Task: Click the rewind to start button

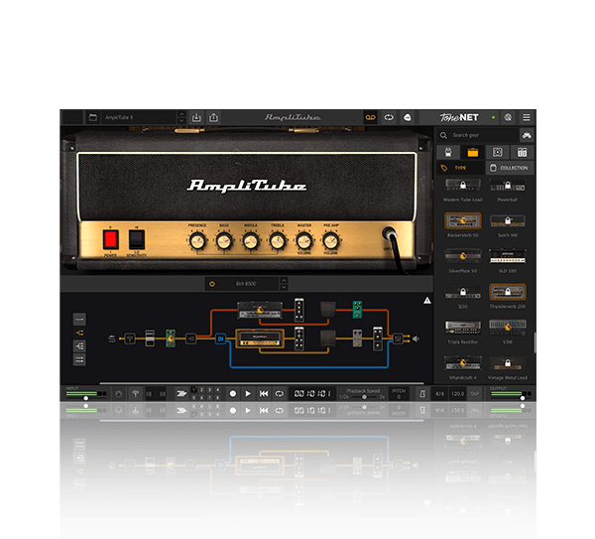Action: [x=264, y=394]
